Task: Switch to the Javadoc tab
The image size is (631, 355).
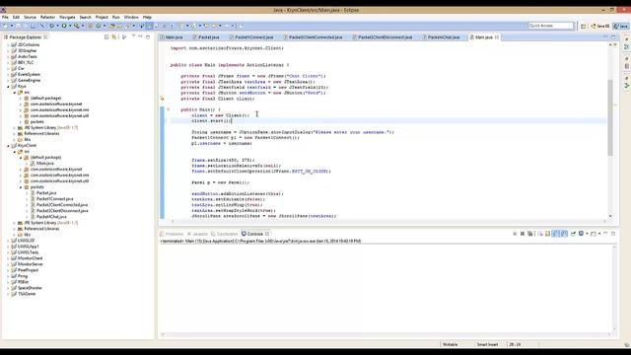Action: pyautogui.click(x=197, y=234)
